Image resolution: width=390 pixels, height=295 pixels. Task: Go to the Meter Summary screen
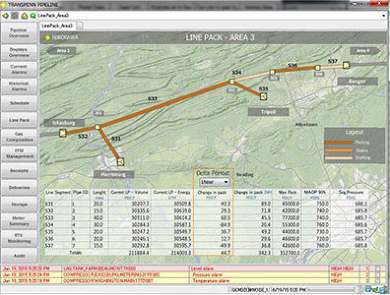click(19, 221)
